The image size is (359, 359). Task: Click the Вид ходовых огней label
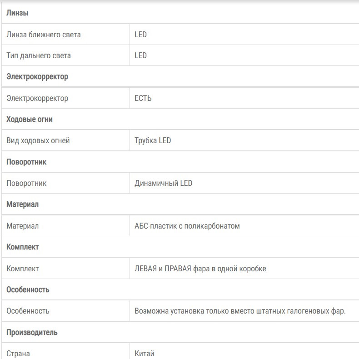[38, 140]
